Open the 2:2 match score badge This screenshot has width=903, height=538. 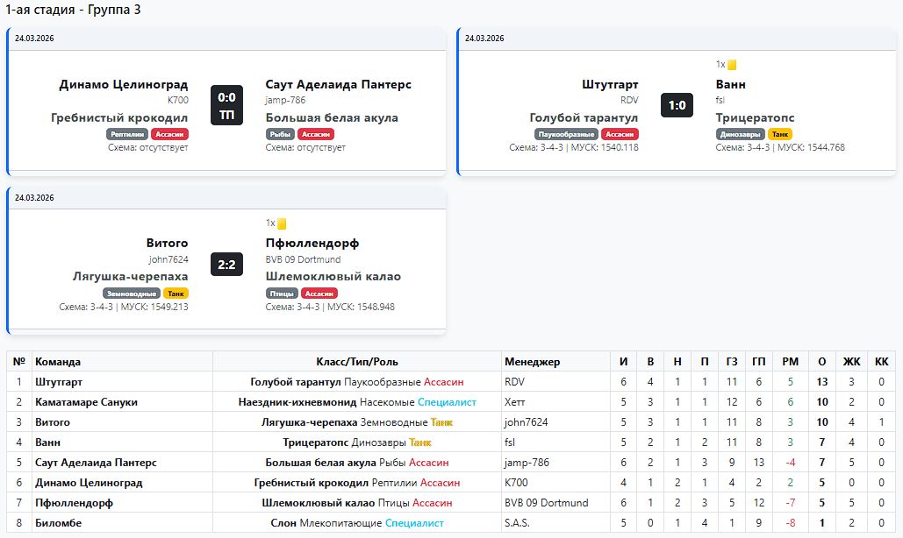[226, 265]
